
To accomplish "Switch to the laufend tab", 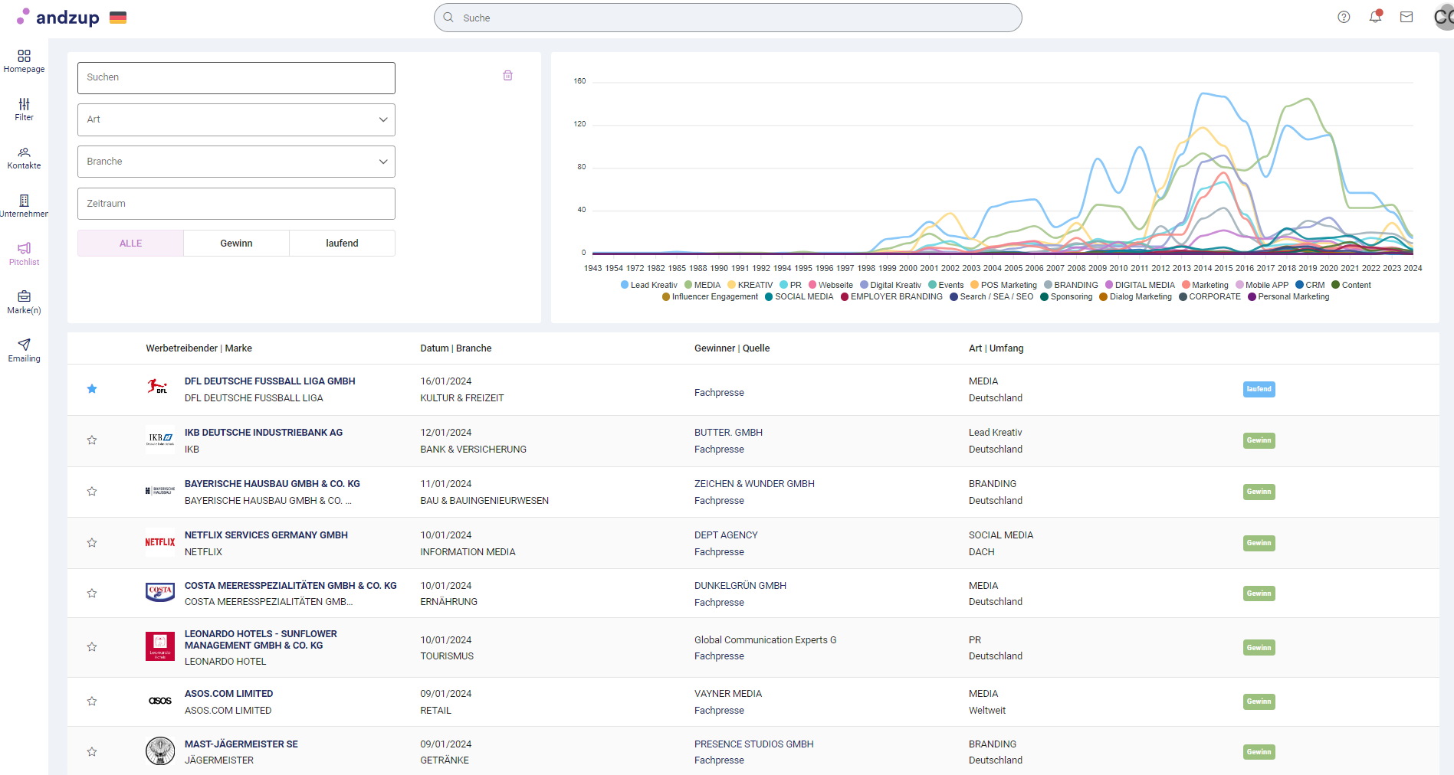I will (342, 244).
